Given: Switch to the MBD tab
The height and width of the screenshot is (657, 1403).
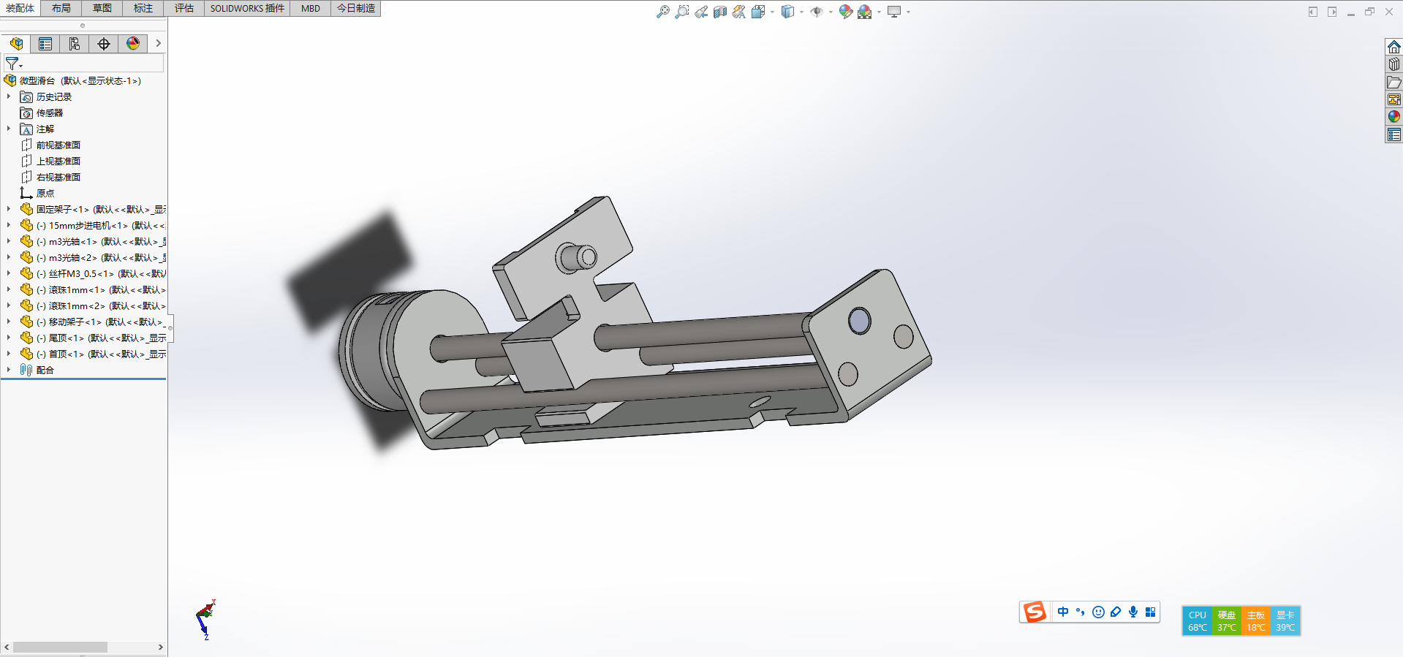Looking at the screenshot, I should [311, 8].
